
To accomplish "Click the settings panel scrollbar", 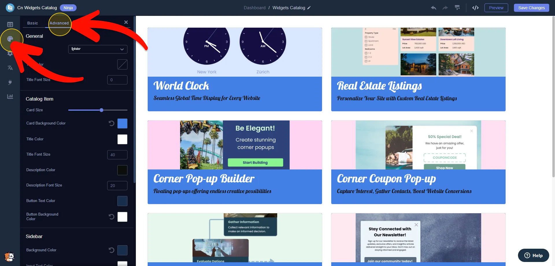I will pos(134,99).
